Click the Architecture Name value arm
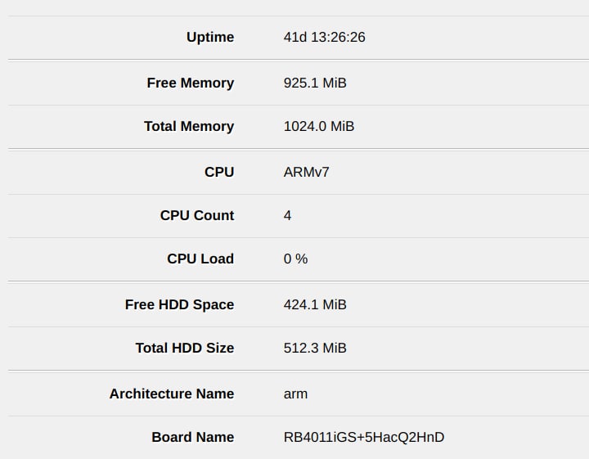589x459 pixels. [x=295, y=394]
